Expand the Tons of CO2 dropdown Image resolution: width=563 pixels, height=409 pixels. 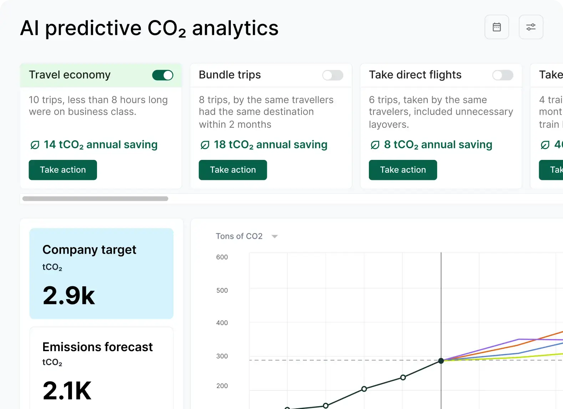(x=247, y=236)
